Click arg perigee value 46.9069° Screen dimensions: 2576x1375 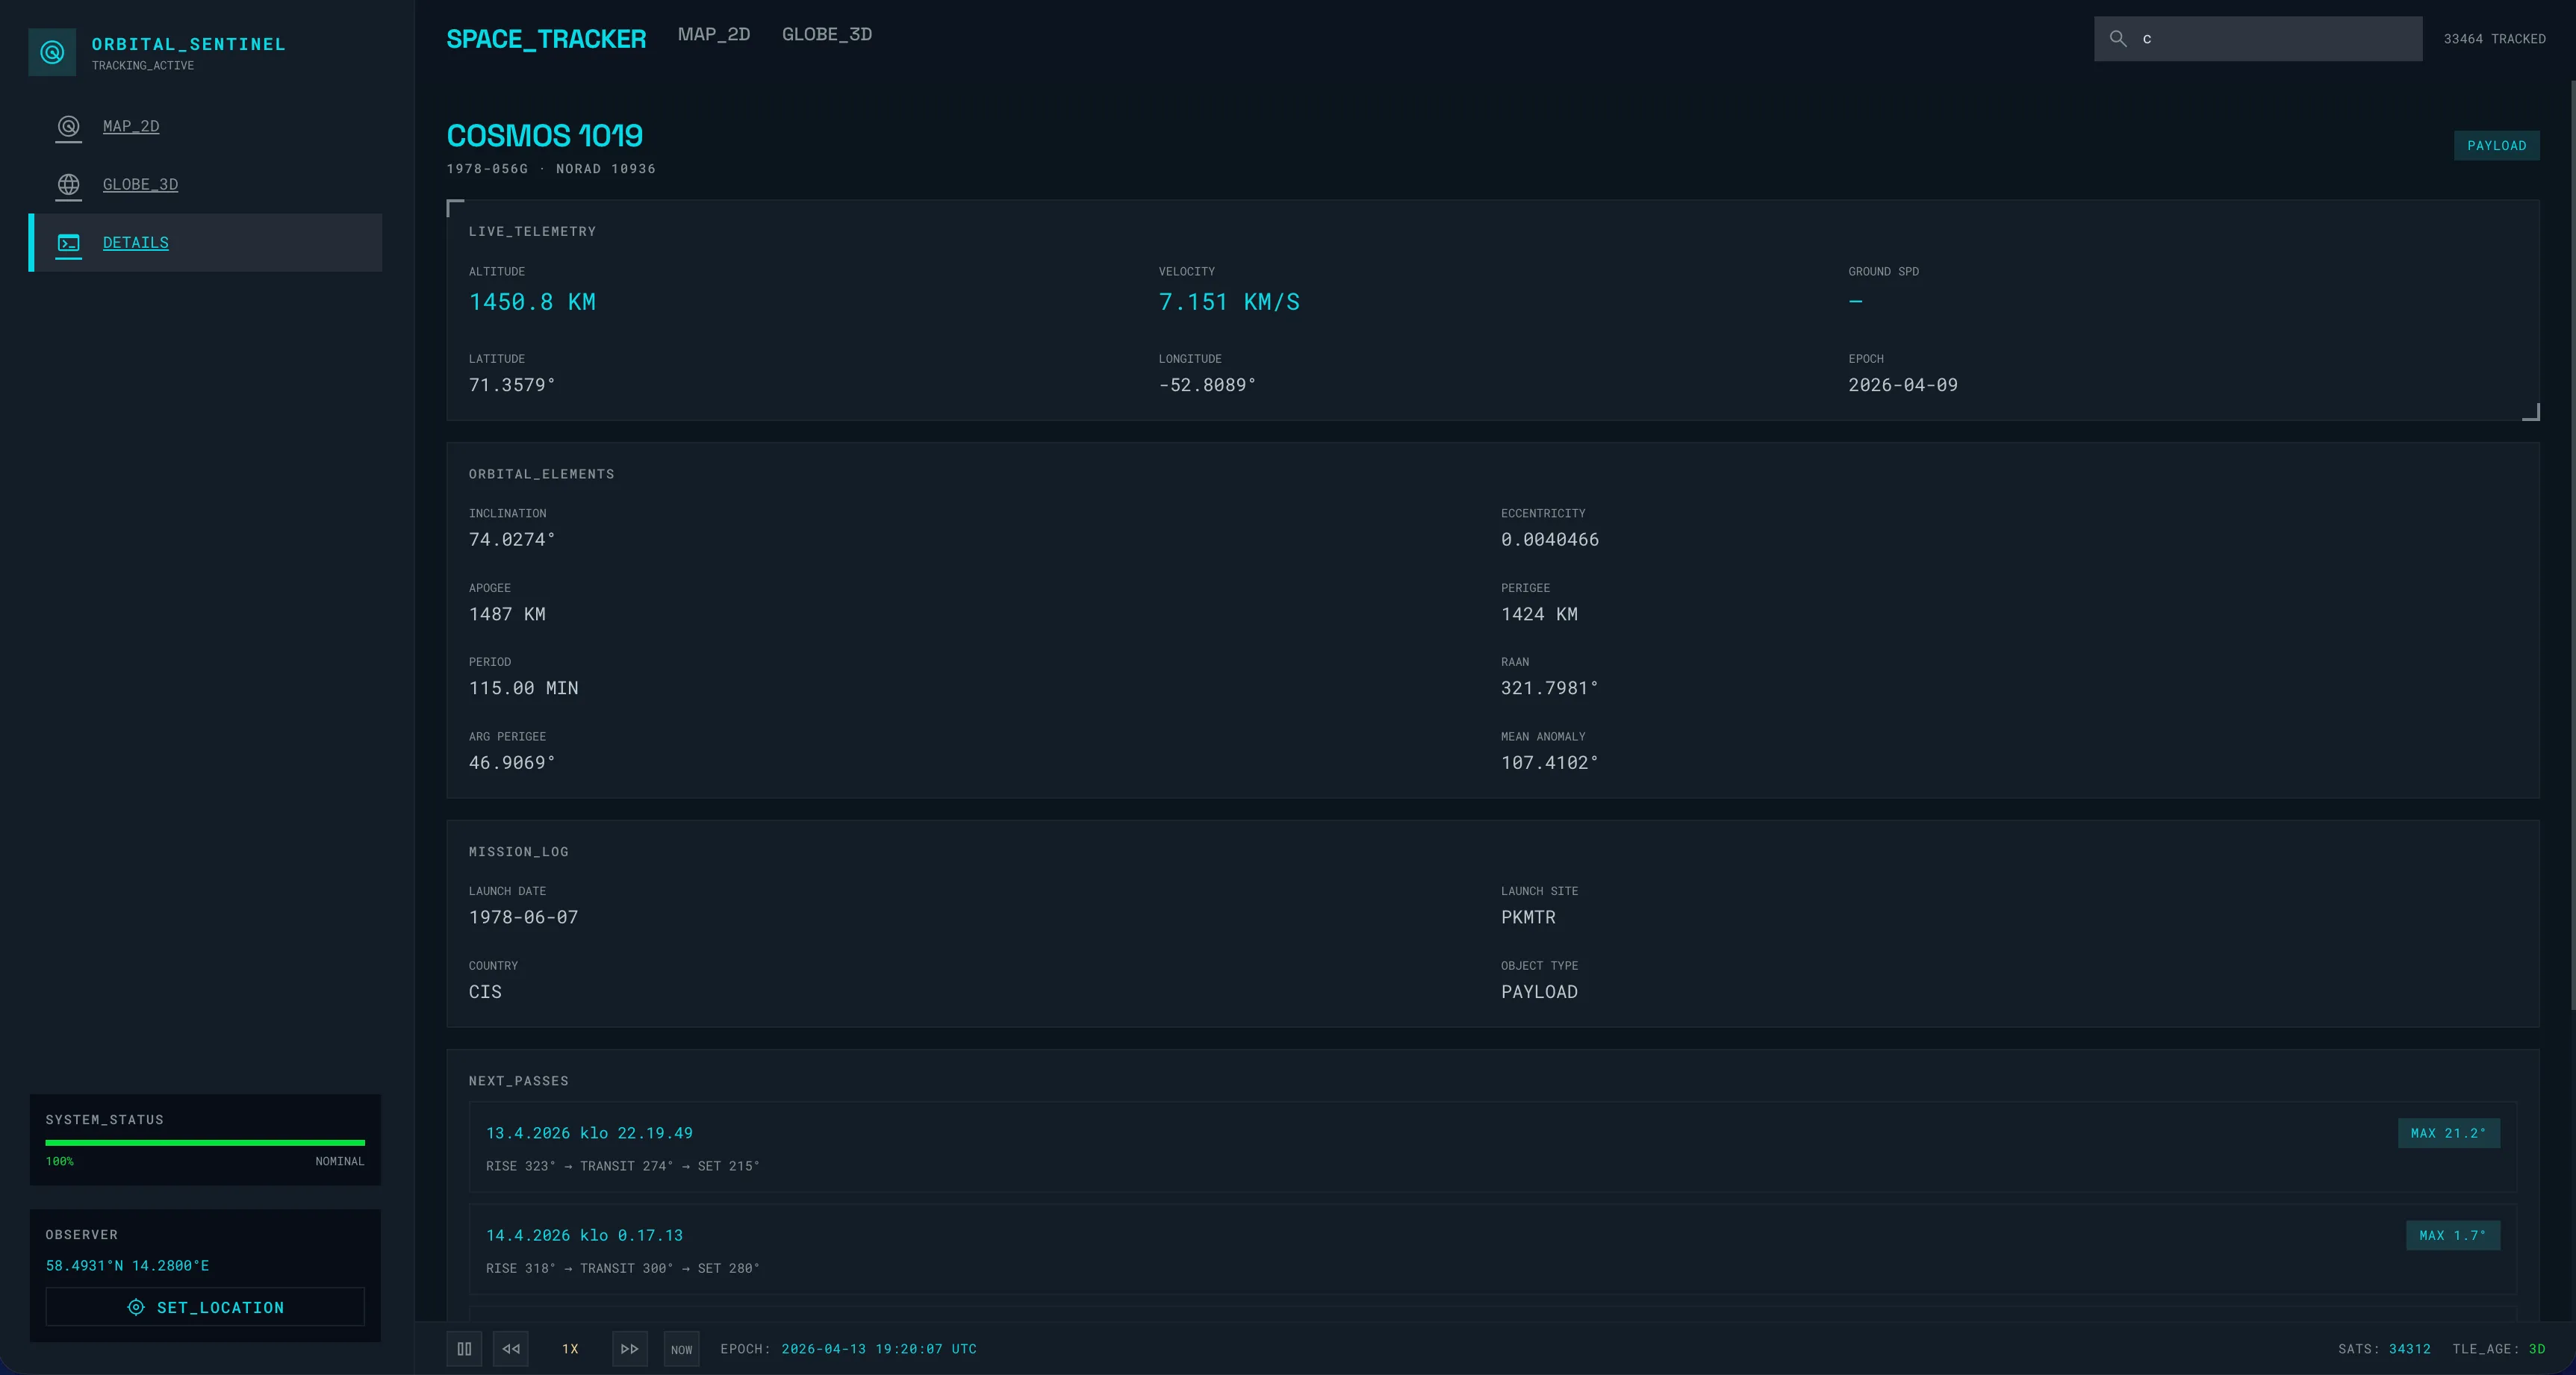click(x=512, y=763)
